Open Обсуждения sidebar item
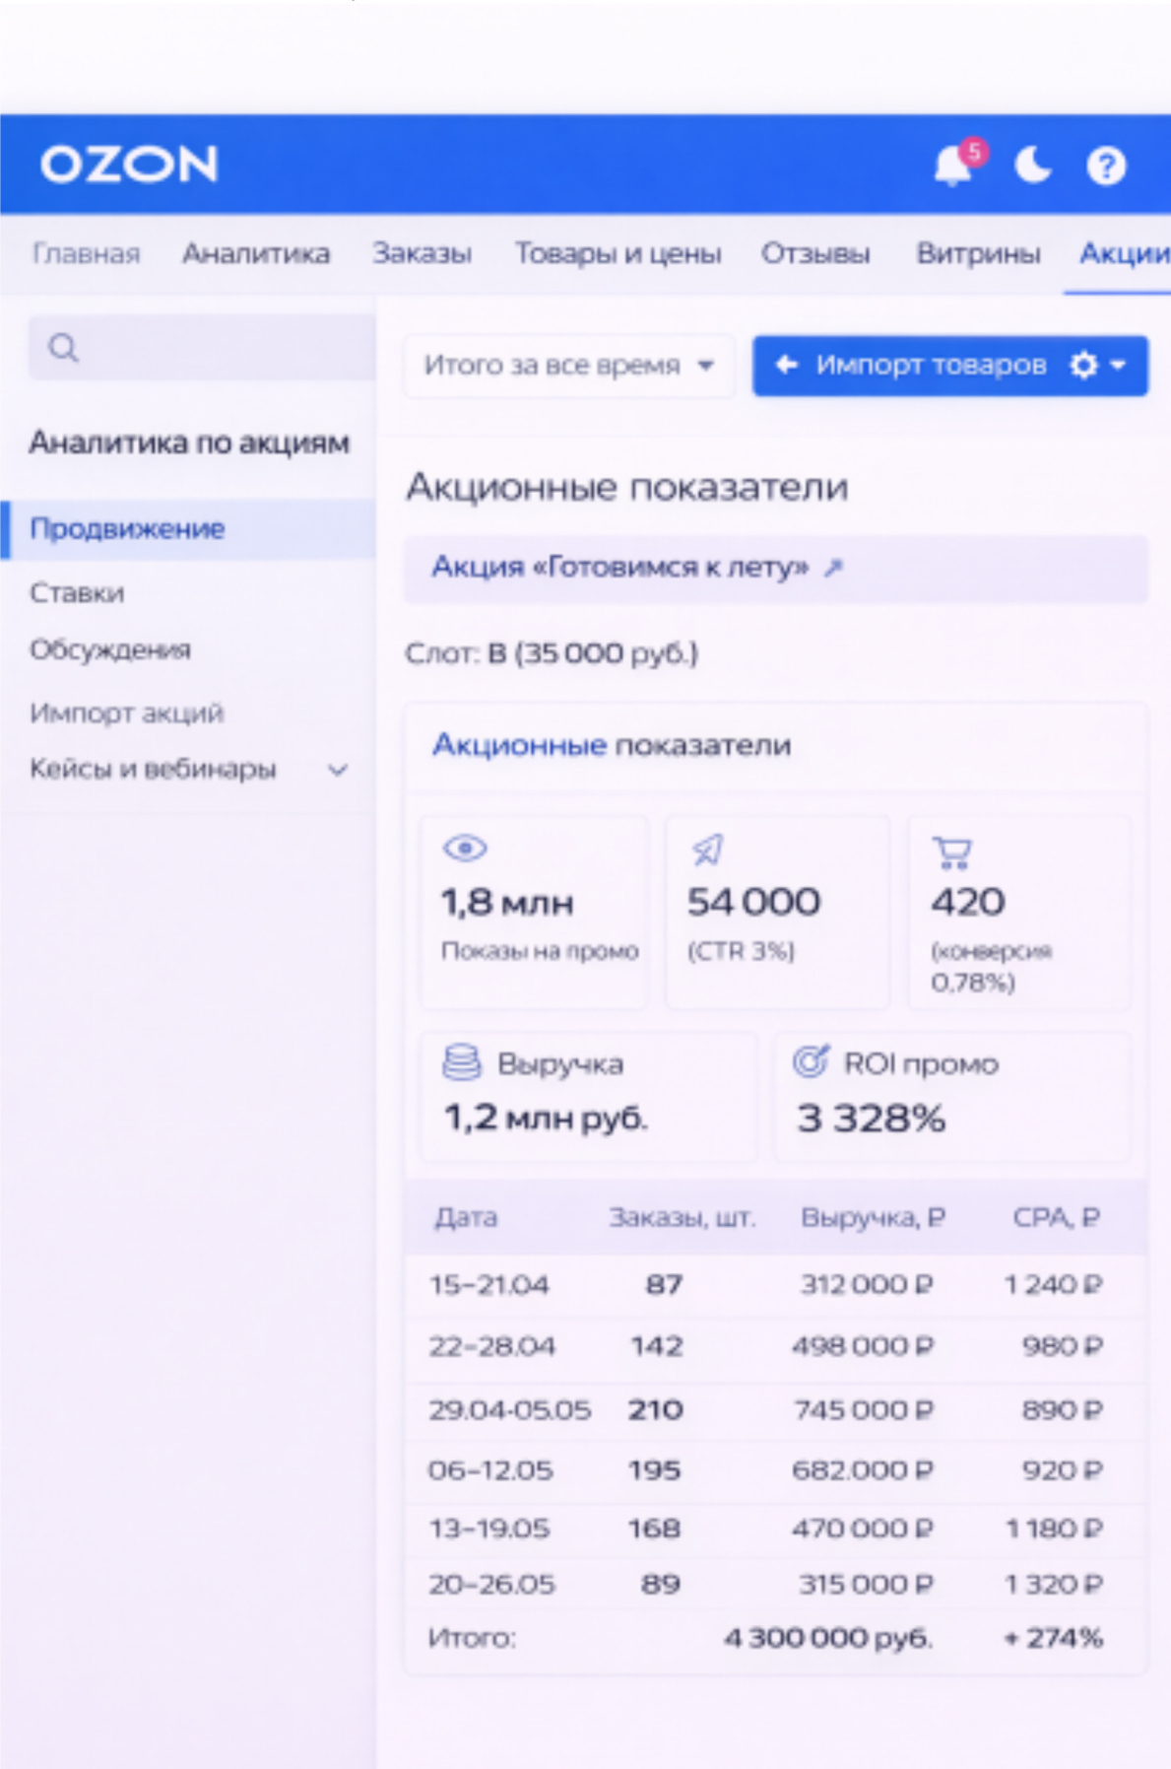This screenshot has height=1769, width=1171. (110, 650)
